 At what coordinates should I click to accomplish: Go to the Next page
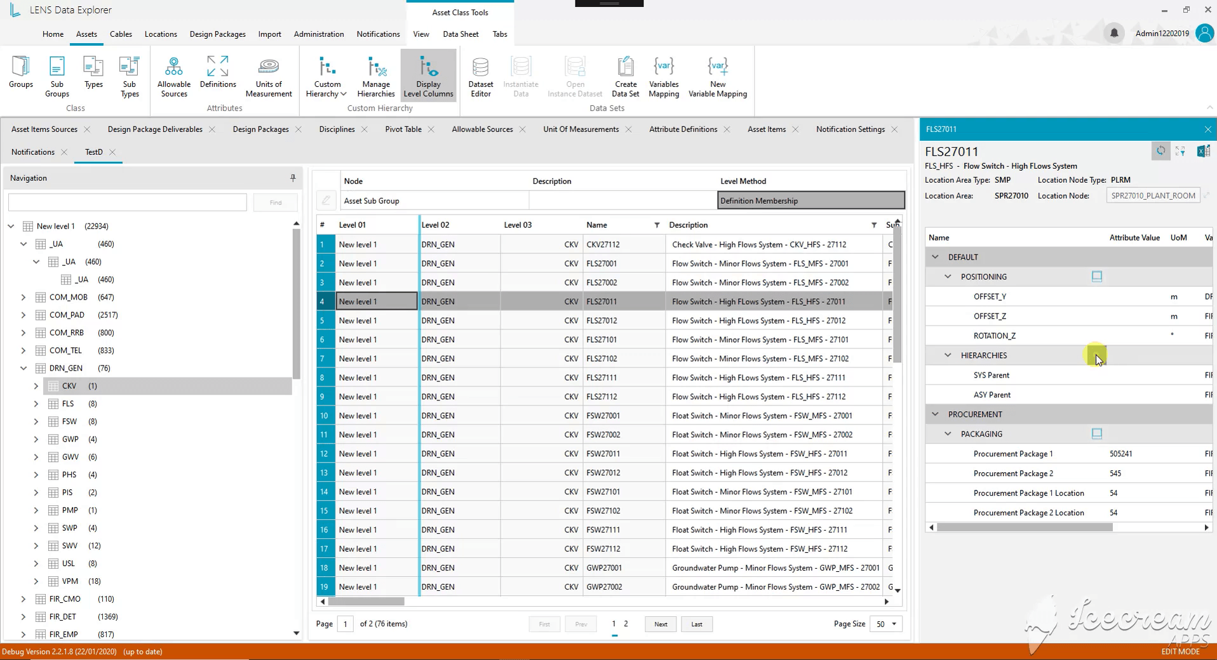[x=661, y=624]
